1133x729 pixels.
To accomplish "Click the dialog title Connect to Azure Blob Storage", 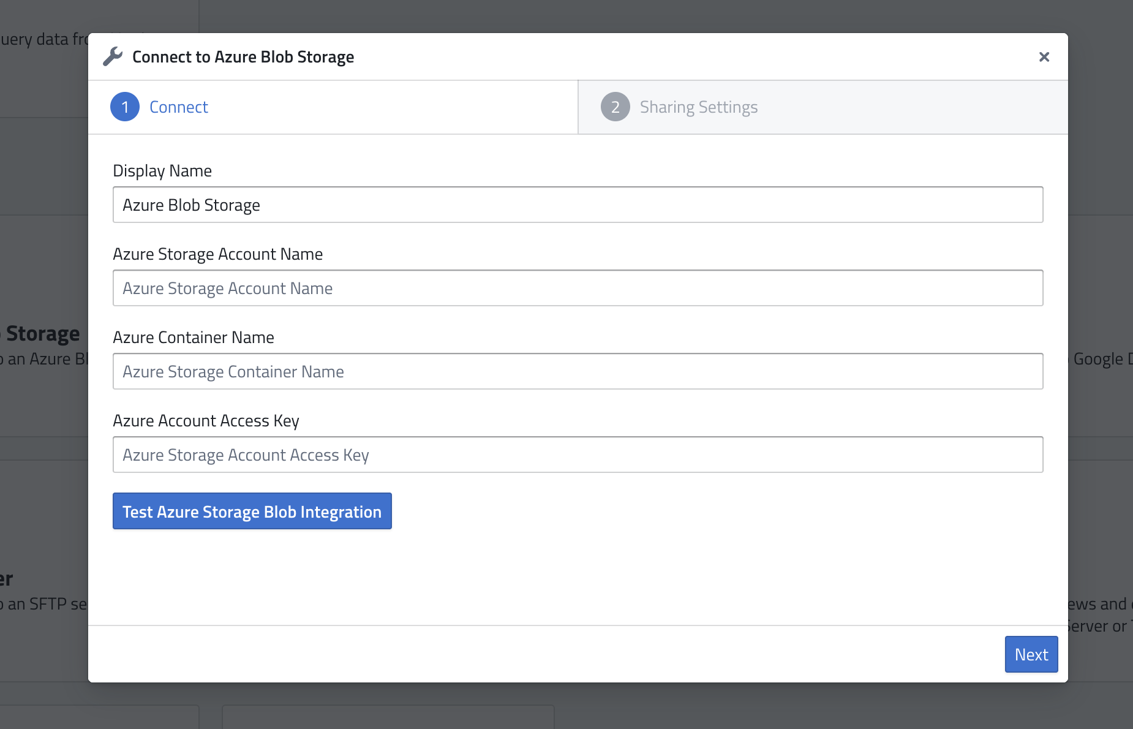I will click(x=243, y=56).
